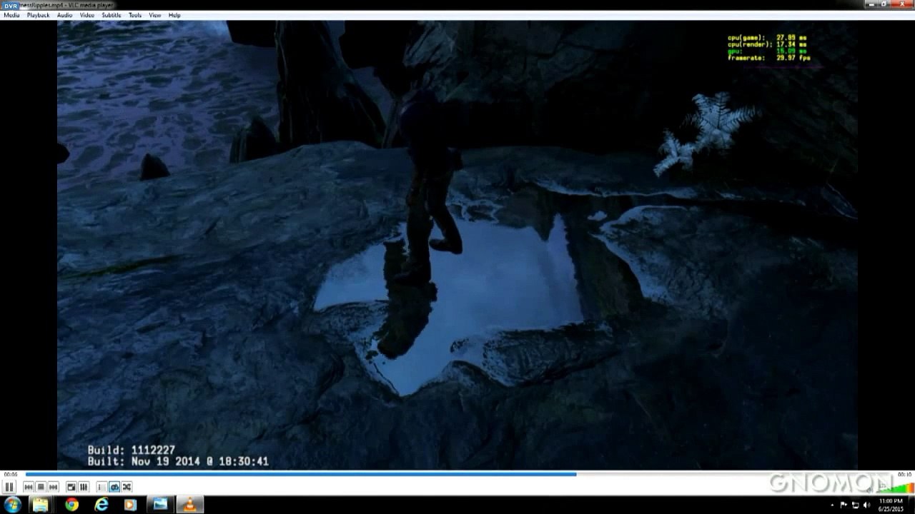Open the Media menu
Image resolution: width=915 pixels, height=514 pixels.
pos(11,15)
